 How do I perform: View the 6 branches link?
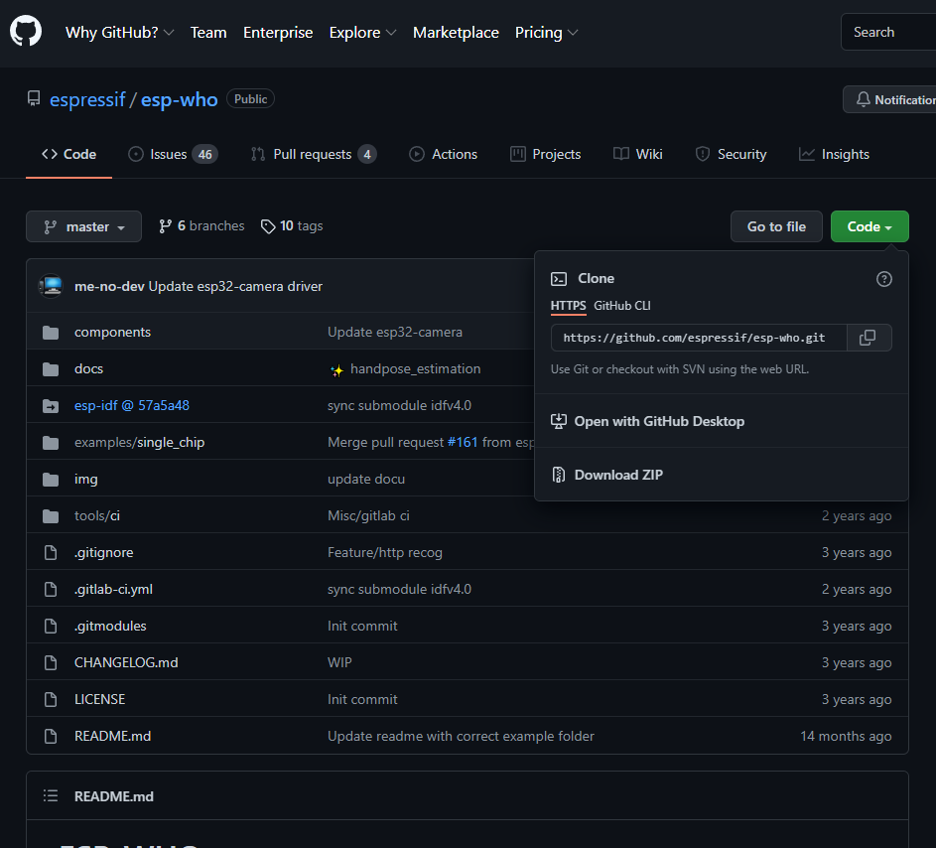(201, 226)
